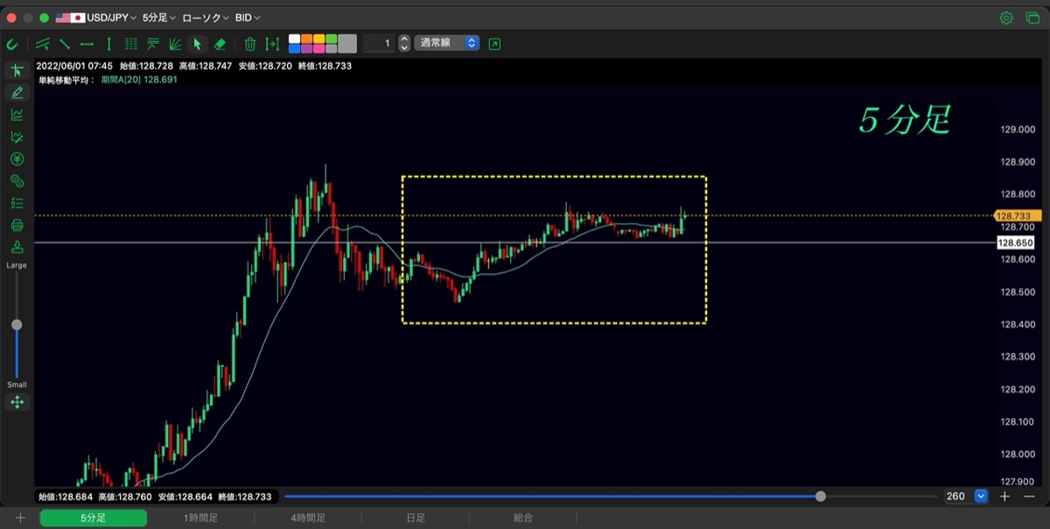Switch to the 4時間足 tab
Viewport: 1050px width, 529px height.
pos(308,518)
